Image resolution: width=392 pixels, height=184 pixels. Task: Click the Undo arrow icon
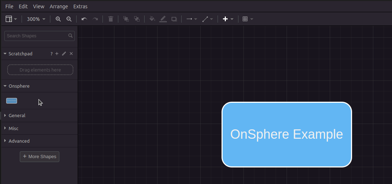click(84, 19)
